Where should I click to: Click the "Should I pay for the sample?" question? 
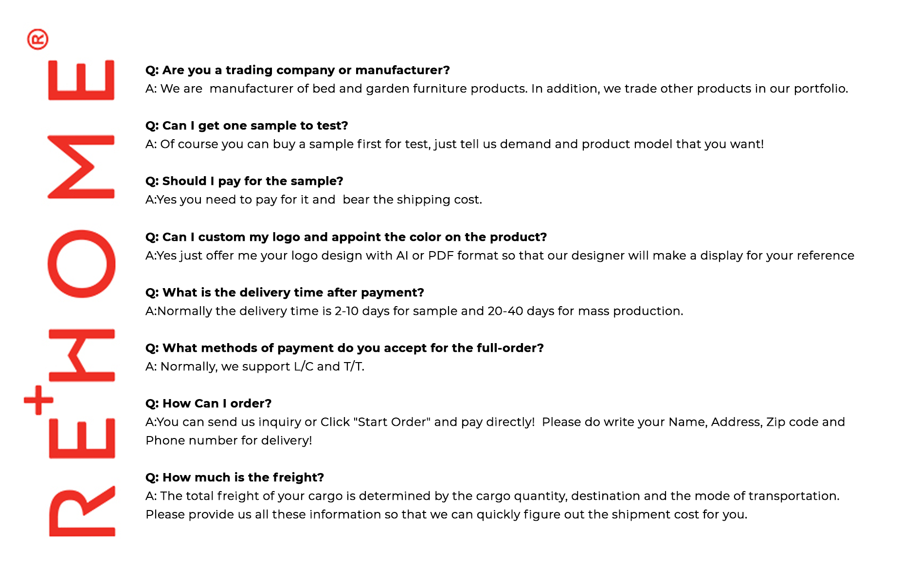tap(244, 181)
